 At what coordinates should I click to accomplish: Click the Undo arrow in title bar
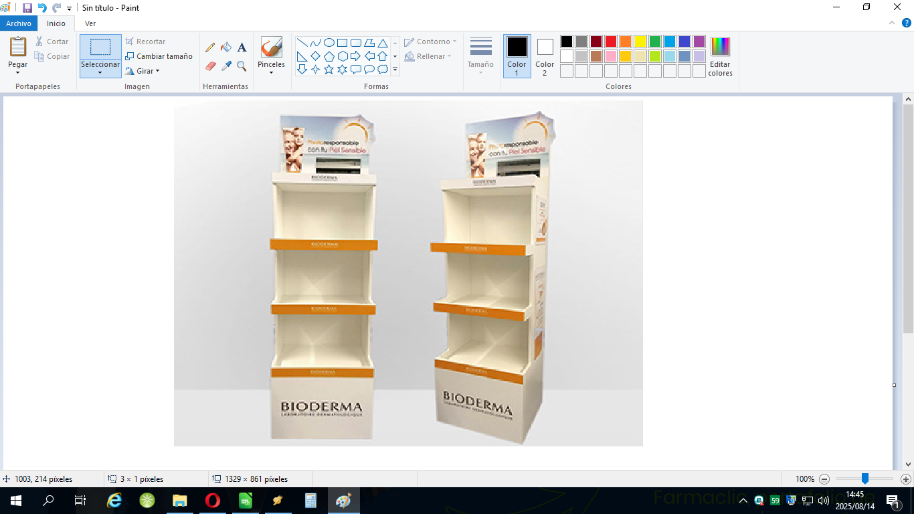(42, 8)
